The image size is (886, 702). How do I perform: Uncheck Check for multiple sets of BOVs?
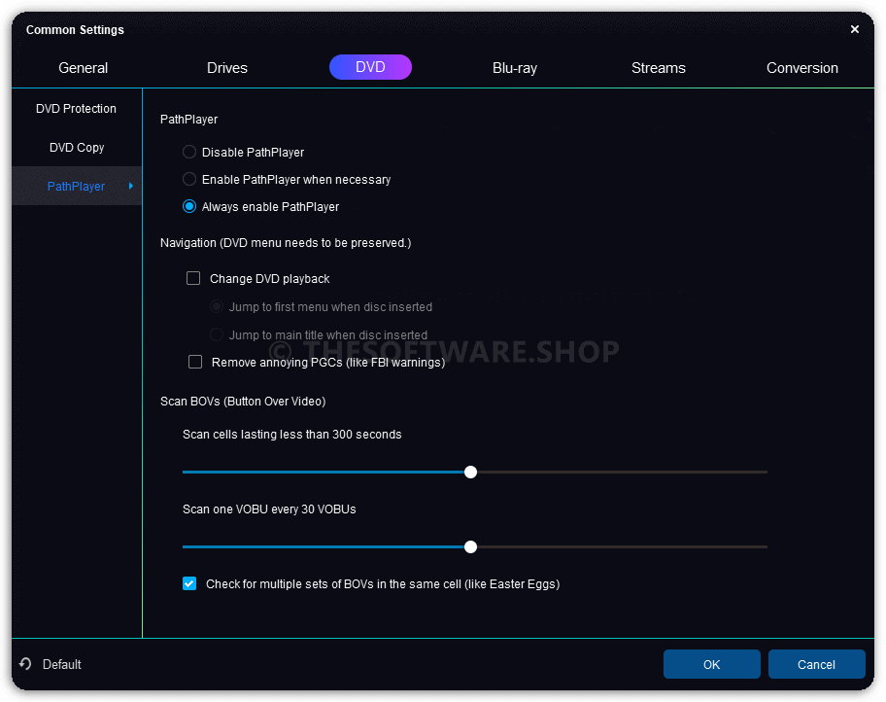(x=189, y=583)
